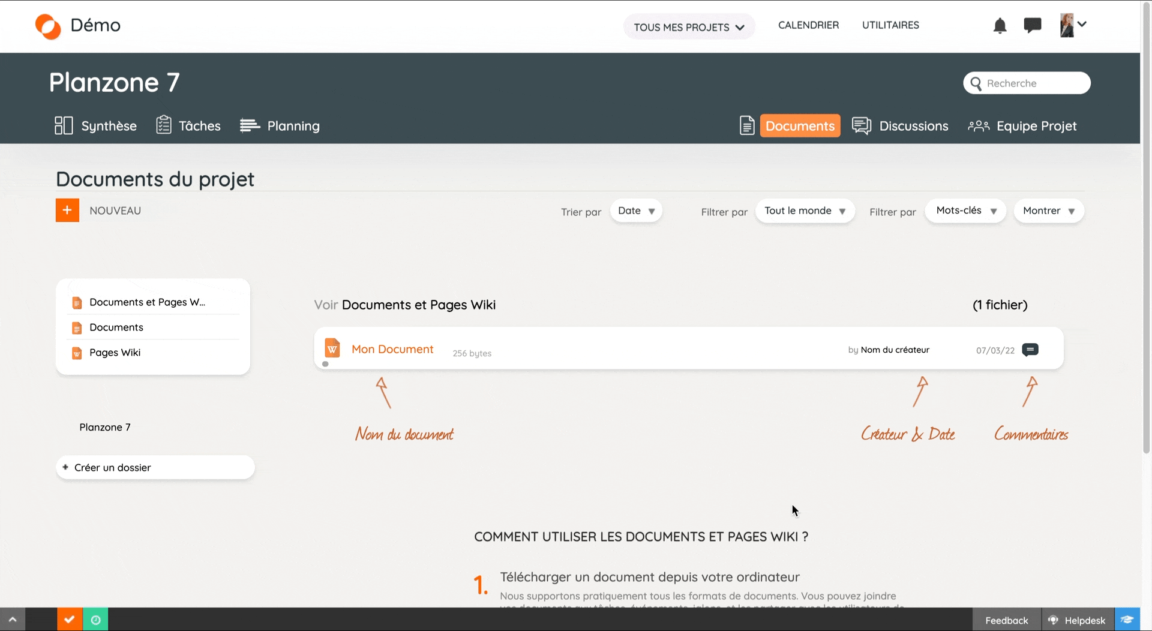Expand the Montrer dropdown
Image resolution: width=1152 pixels, height=631 pixels.
coord(1048,211)
